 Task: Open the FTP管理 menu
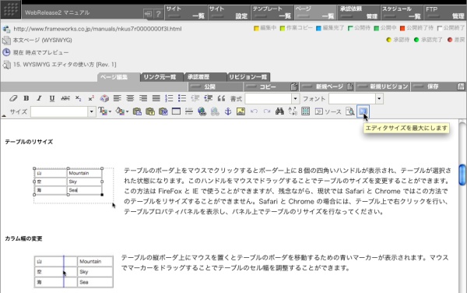click(x=445, y=12)
